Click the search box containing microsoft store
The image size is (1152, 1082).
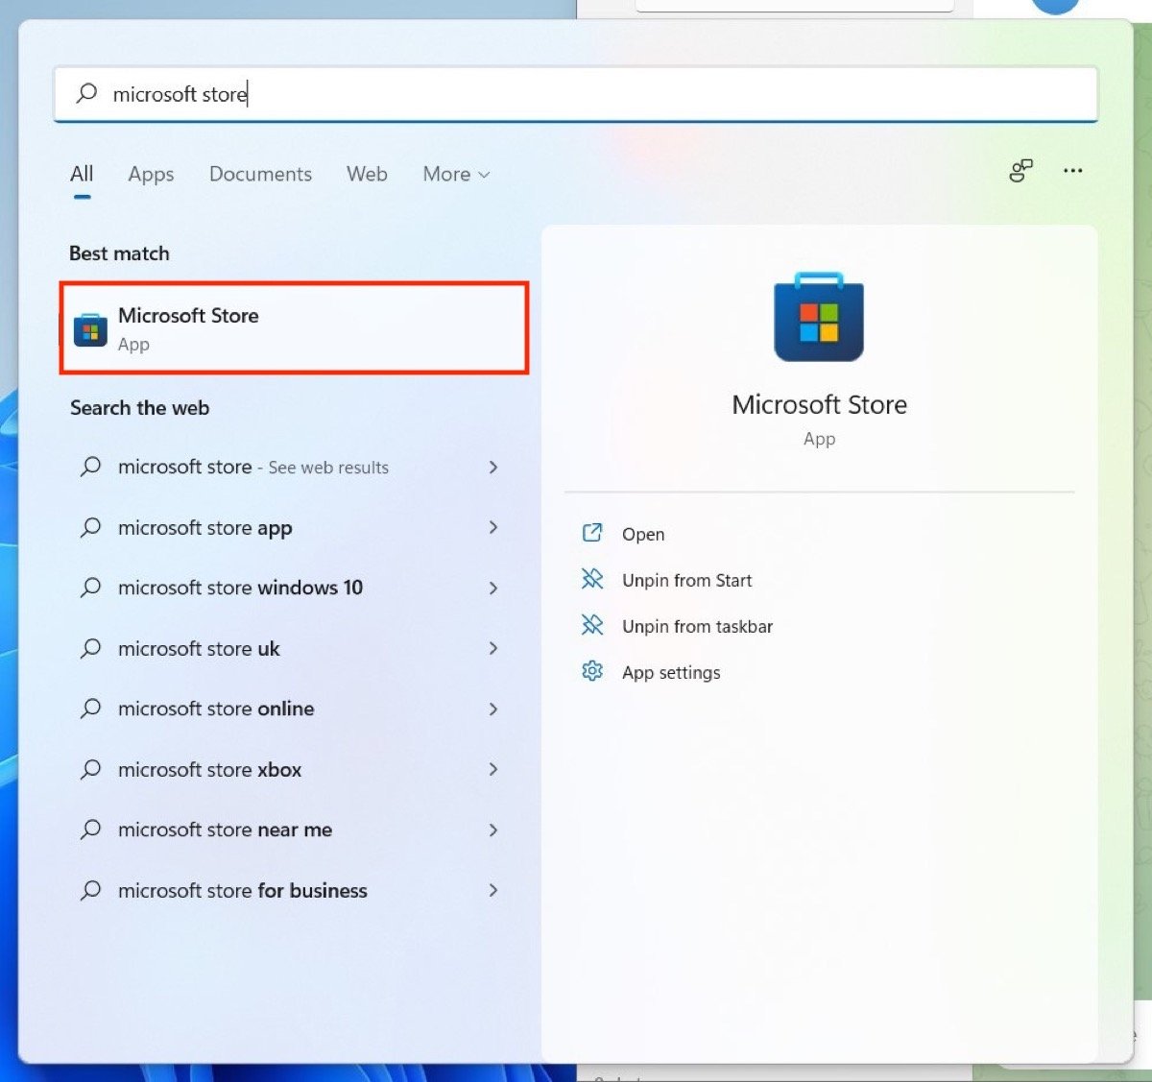coord(576,94)
